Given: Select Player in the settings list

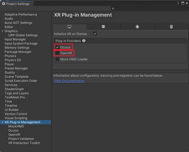Looking at the screenshot, I should pos(9,64).
